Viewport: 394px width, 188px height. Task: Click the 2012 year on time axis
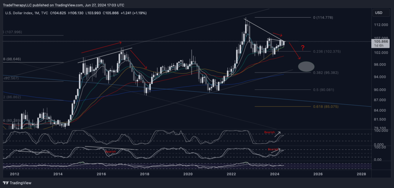tap(15, 173)
